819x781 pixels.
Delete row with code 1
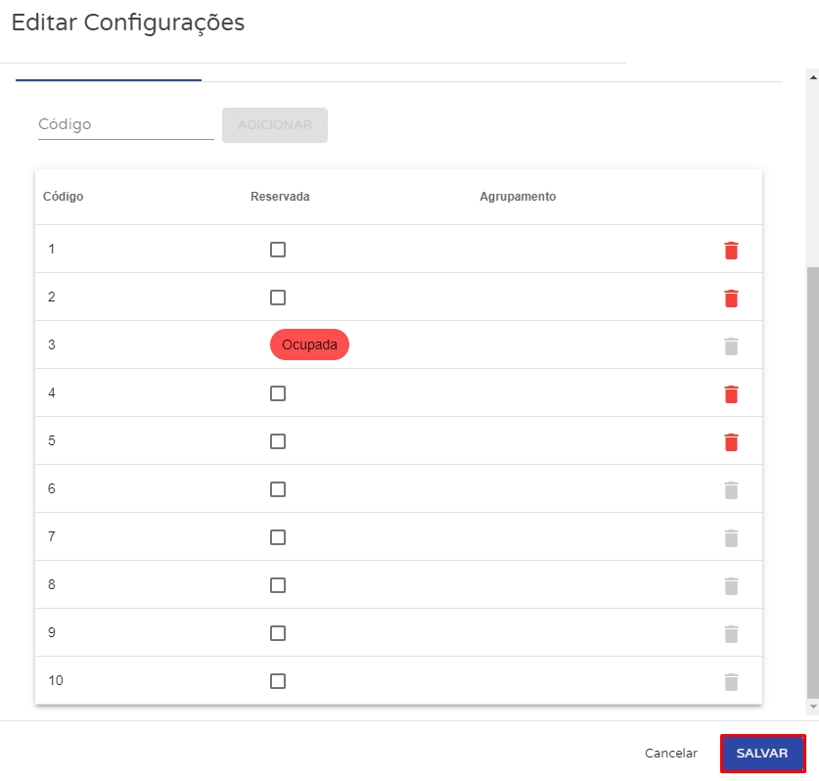[x=731, y=251]
